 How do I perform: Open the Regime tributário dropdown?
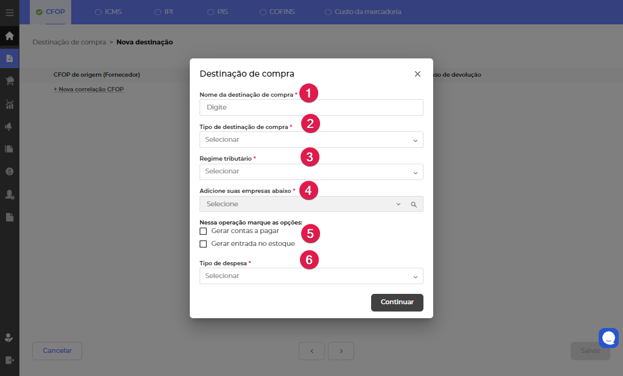[x=311, y=172]
